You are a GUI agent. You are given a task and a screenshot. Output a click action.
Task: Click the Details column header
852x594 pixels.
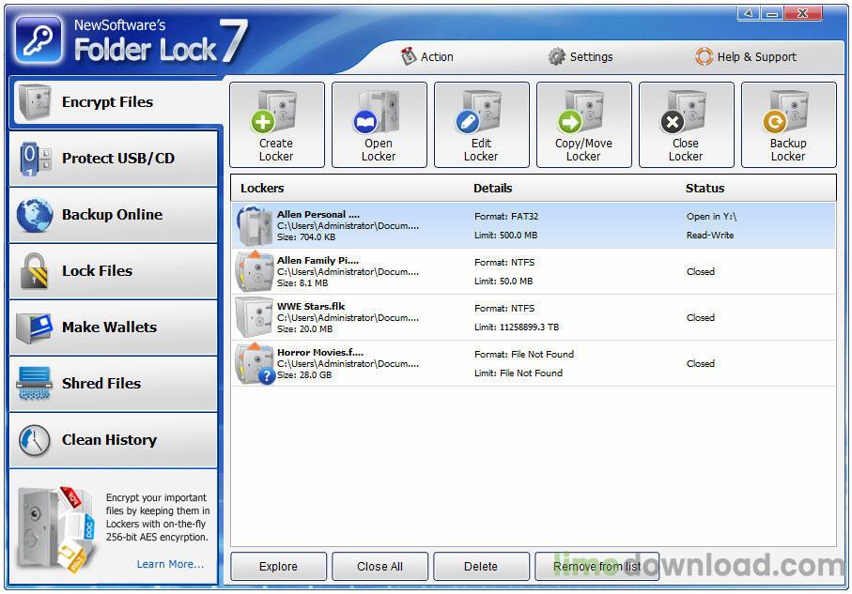point(493,188)
